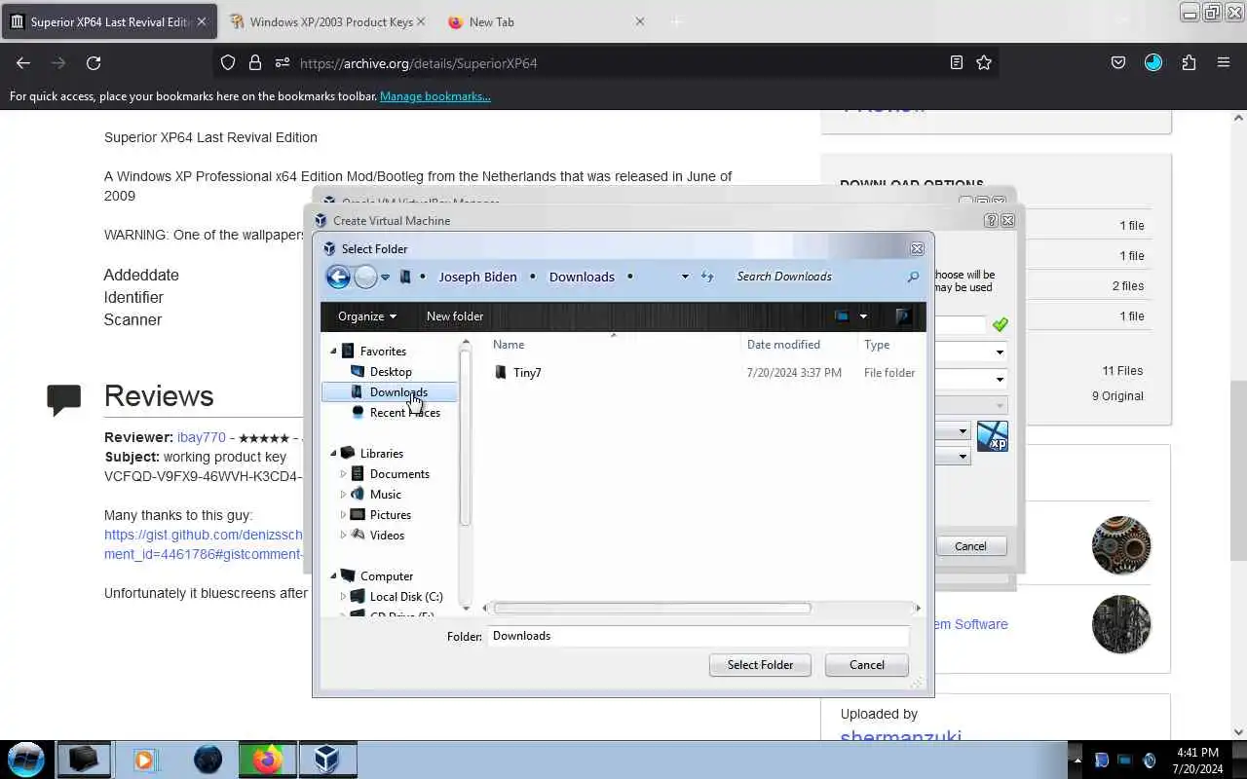The height and width of the screenshot is (779, 1247).
Task: Open the Windows Start button
Action: 26,759
